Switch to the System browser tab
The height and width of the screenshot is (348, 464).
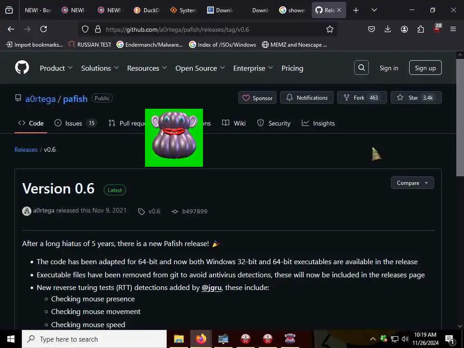coord(183,10)
